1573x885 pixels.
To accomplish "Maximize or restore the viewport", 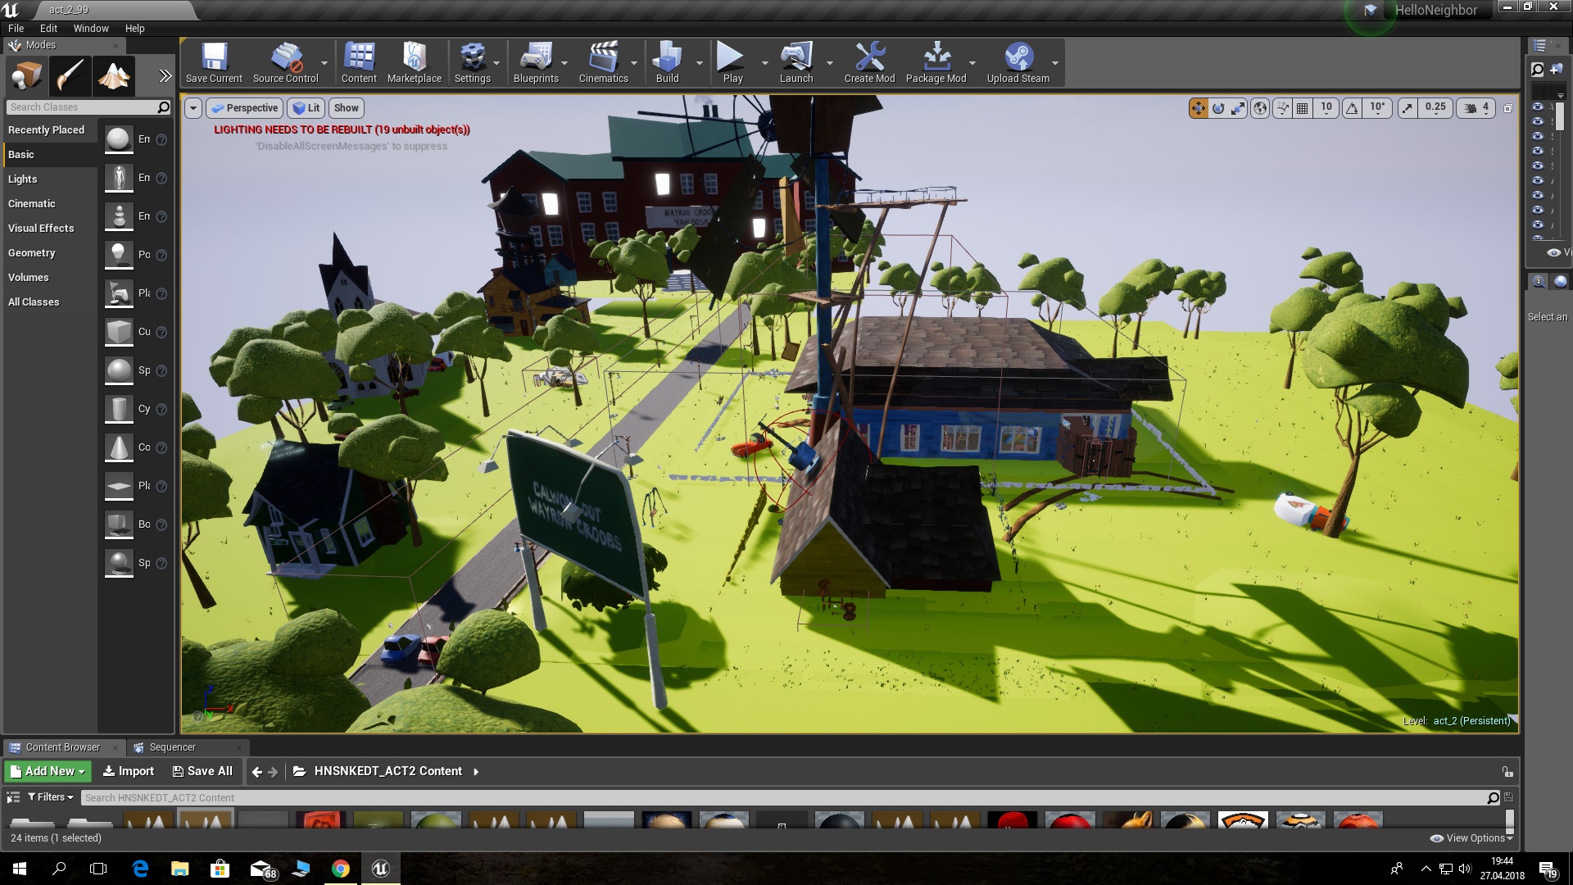I will pyautogui.click(x=1507, y=108).
